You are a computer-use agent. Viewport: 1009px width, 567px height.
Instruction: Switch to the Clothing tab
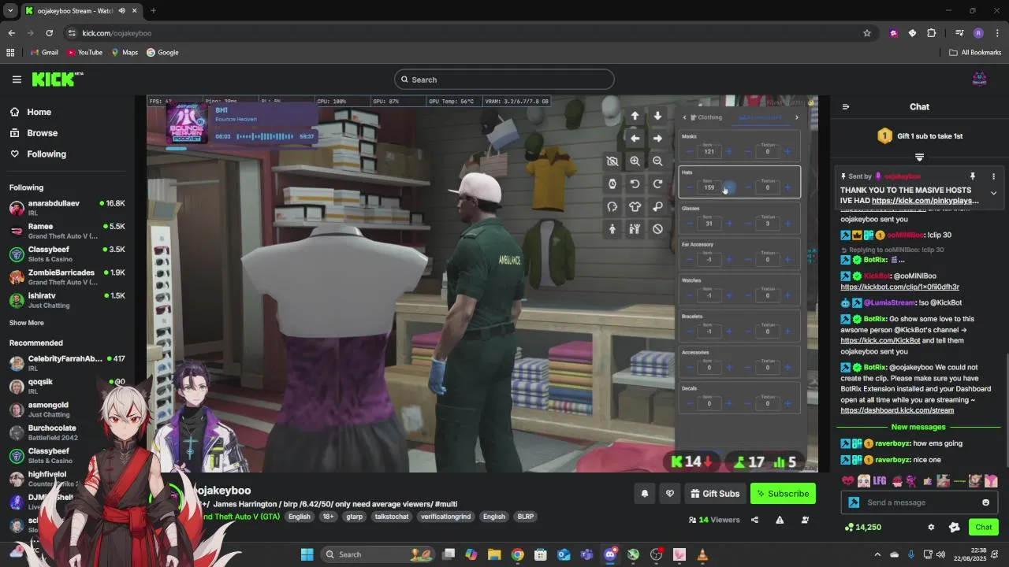click(706, 117)
